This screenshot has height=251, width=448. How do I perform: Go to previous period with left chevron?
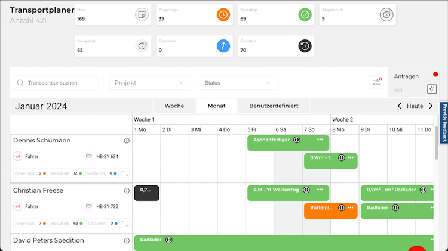(399, 106)
